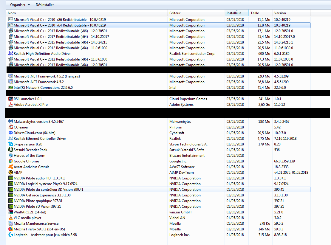Click the Visual C++ 2017 Redistributable icon
Image resolution: width=331 pixels, height=245 pixels.
[x=10, y=36]
